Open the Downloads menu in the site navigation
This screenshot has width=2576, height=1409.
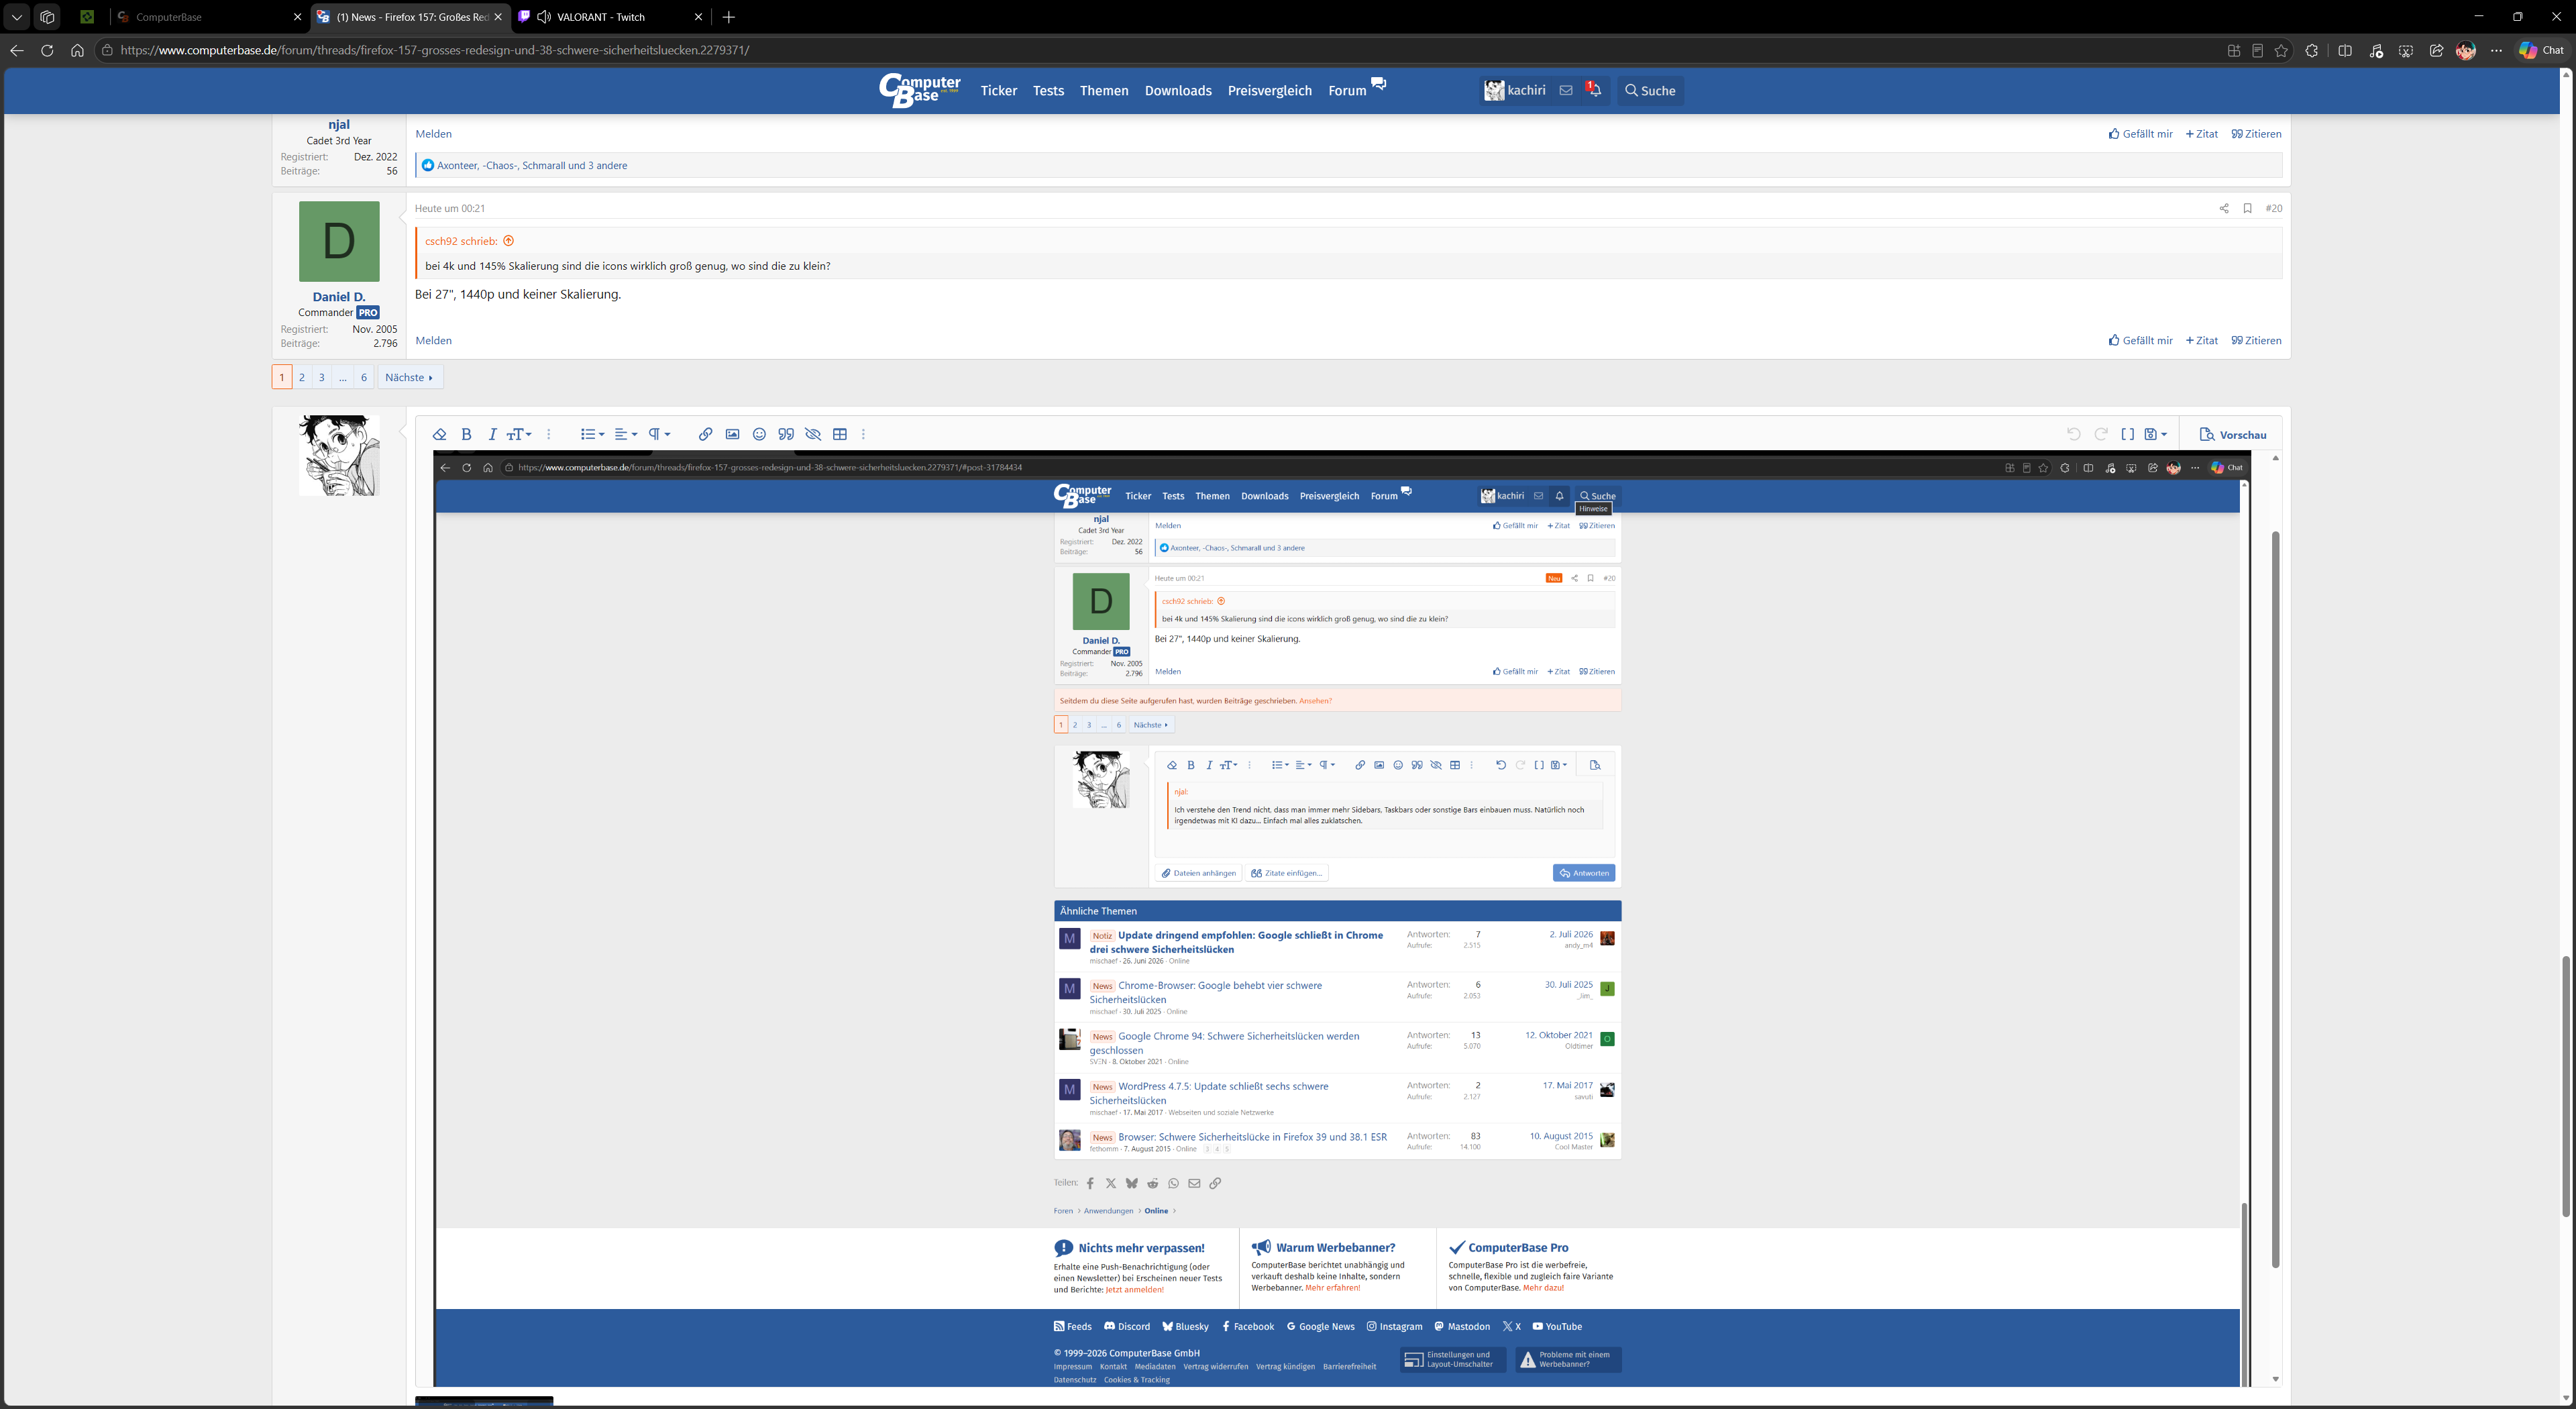pos(1178,91)
